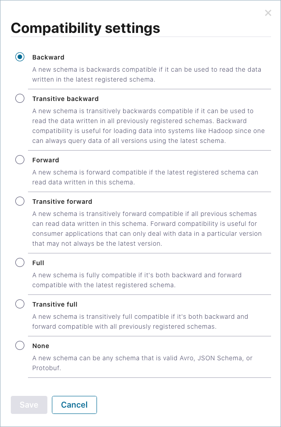Image resolution: width=281 pixels, height=427 pixels.
Task: Enable the Transitive forward radio option
Action: coord(20,202)
